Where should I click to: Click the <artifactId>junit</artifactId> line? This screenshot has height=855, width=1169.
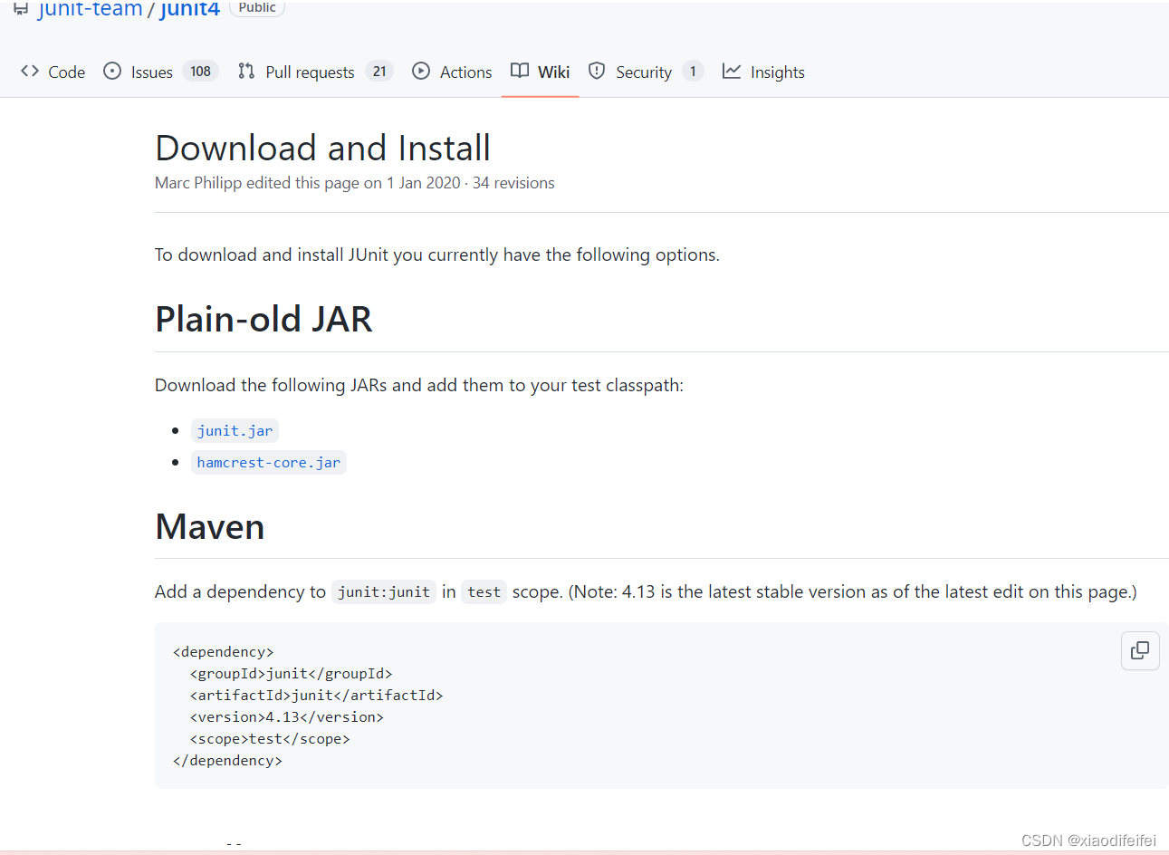(x=316, y=696)
